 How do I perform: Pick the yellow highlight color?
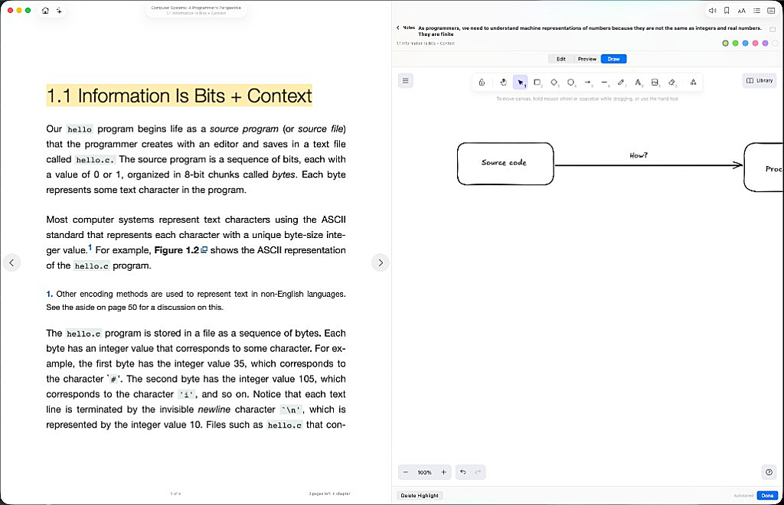[x=725, y=44]
